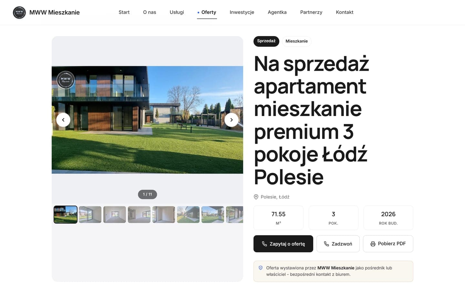The height and width of the screenshot is (290, 465).
Task: Open the Kontakt page
Action: click(x=345, y=12)
